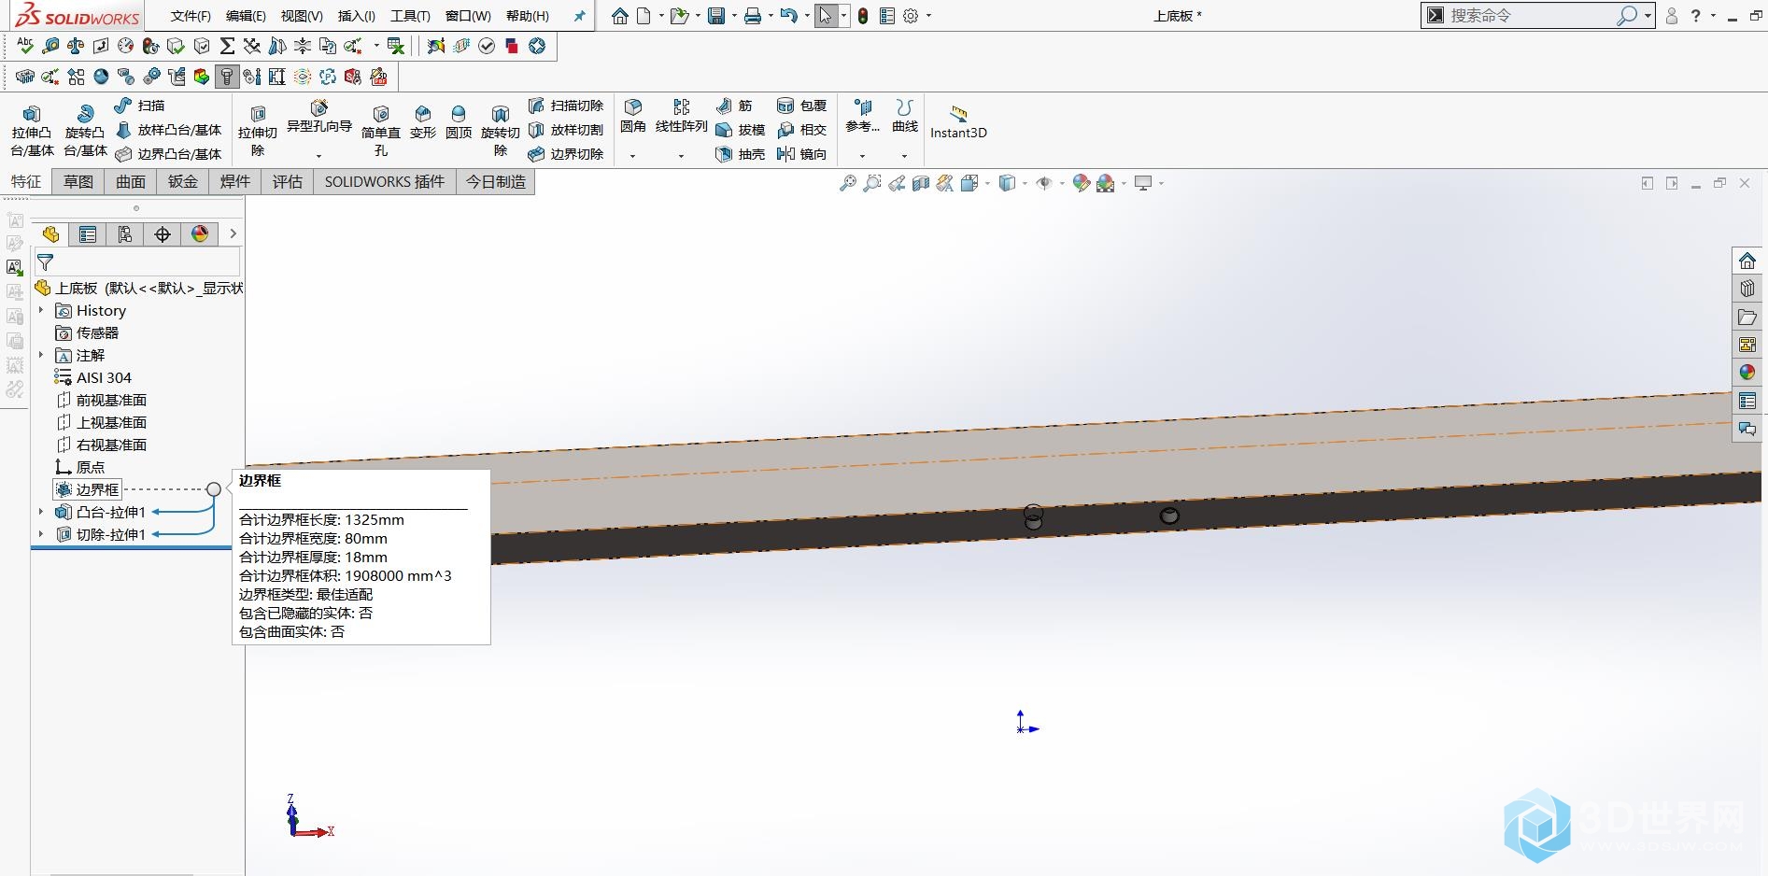The width and height of the screenshot is (1768, 876).
Task: Open the 插入(I) menu
Action: click(356, 16)
